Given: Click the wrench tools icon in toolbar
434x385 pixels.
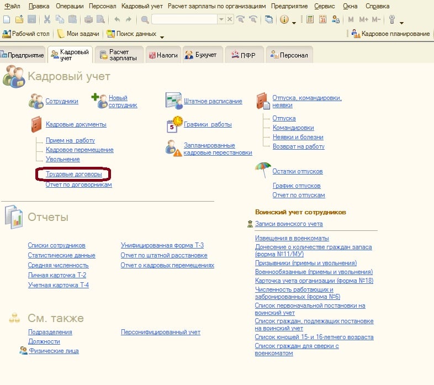Looking at the screenshot, I should [x=393, y=19].
